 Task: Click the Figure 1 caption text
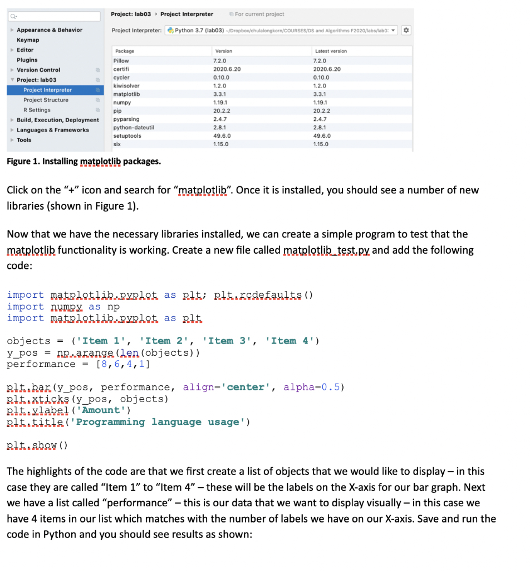pos(84,161)
